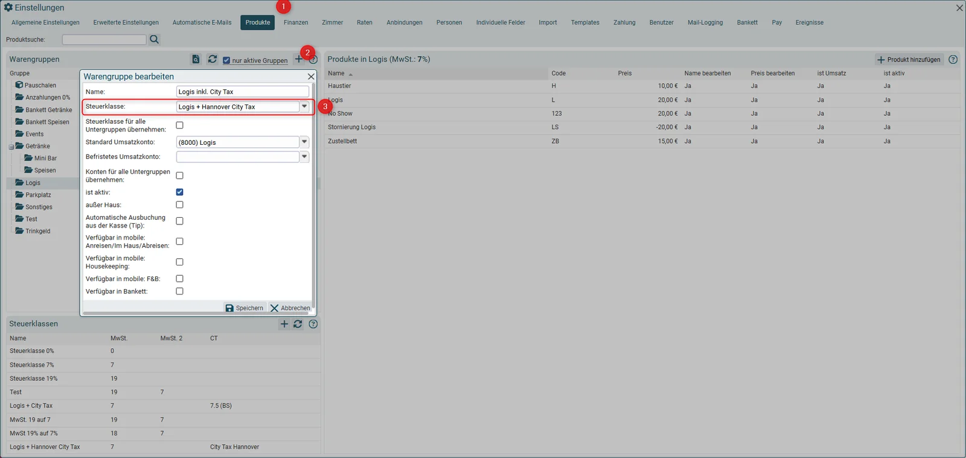The image size is (966, 458).
Task: Close the Warengruppe bearbeiten dialog
Action: click(x=311, y=77)
